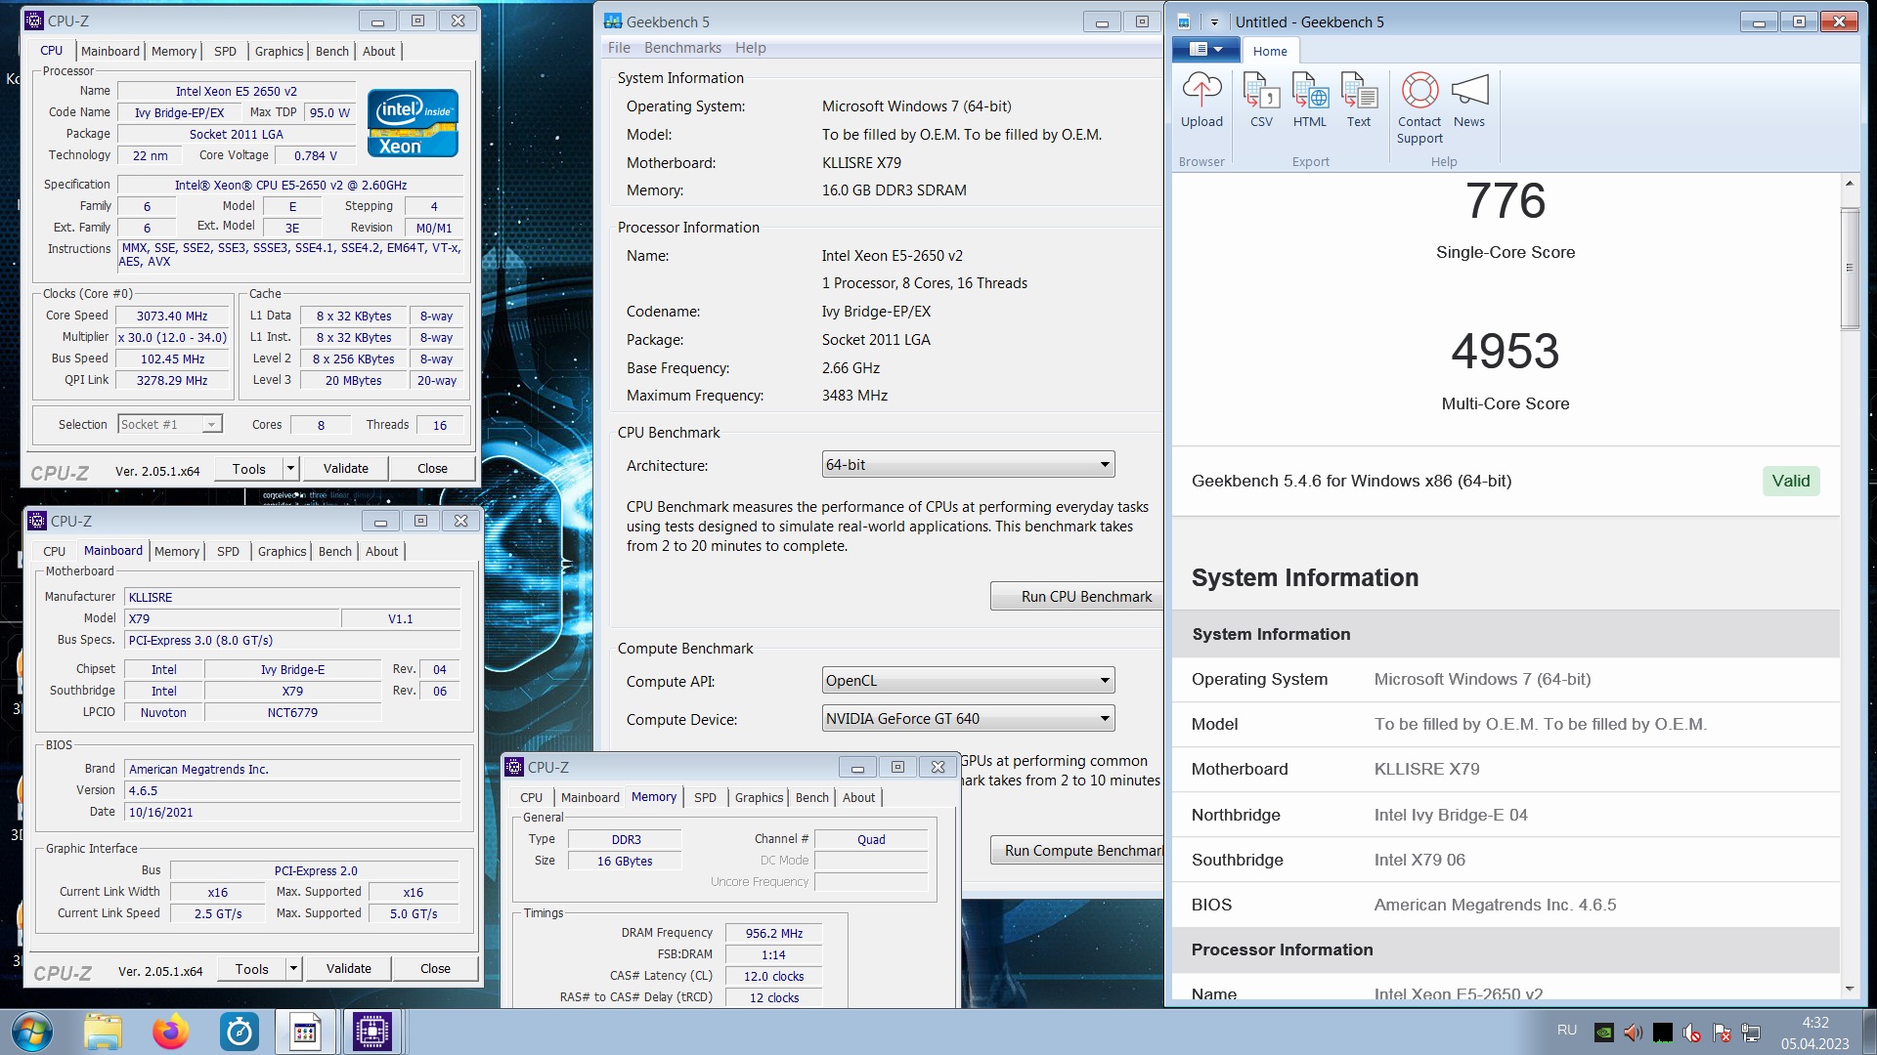The height and width of the screenshot is (1055, 1877).
Task: Click Run Compute Benchmark button
Action: pyautogui.click(x=1076, y=850)
